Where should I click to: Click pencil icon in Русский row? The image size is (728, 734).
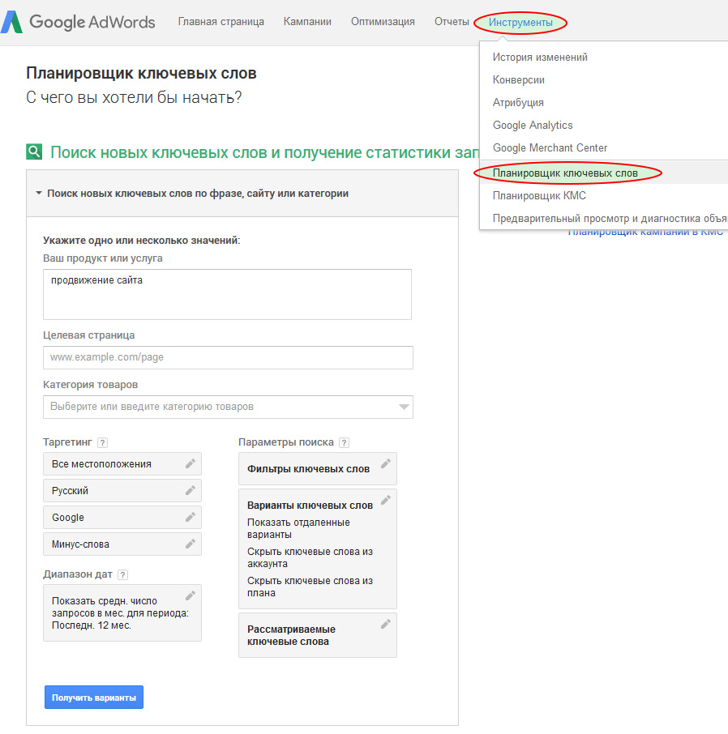click(191, 491)
